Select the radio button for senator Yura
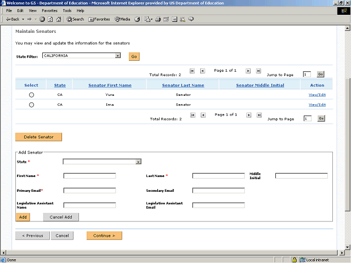 pyautogui.click(x=32, y=95)
